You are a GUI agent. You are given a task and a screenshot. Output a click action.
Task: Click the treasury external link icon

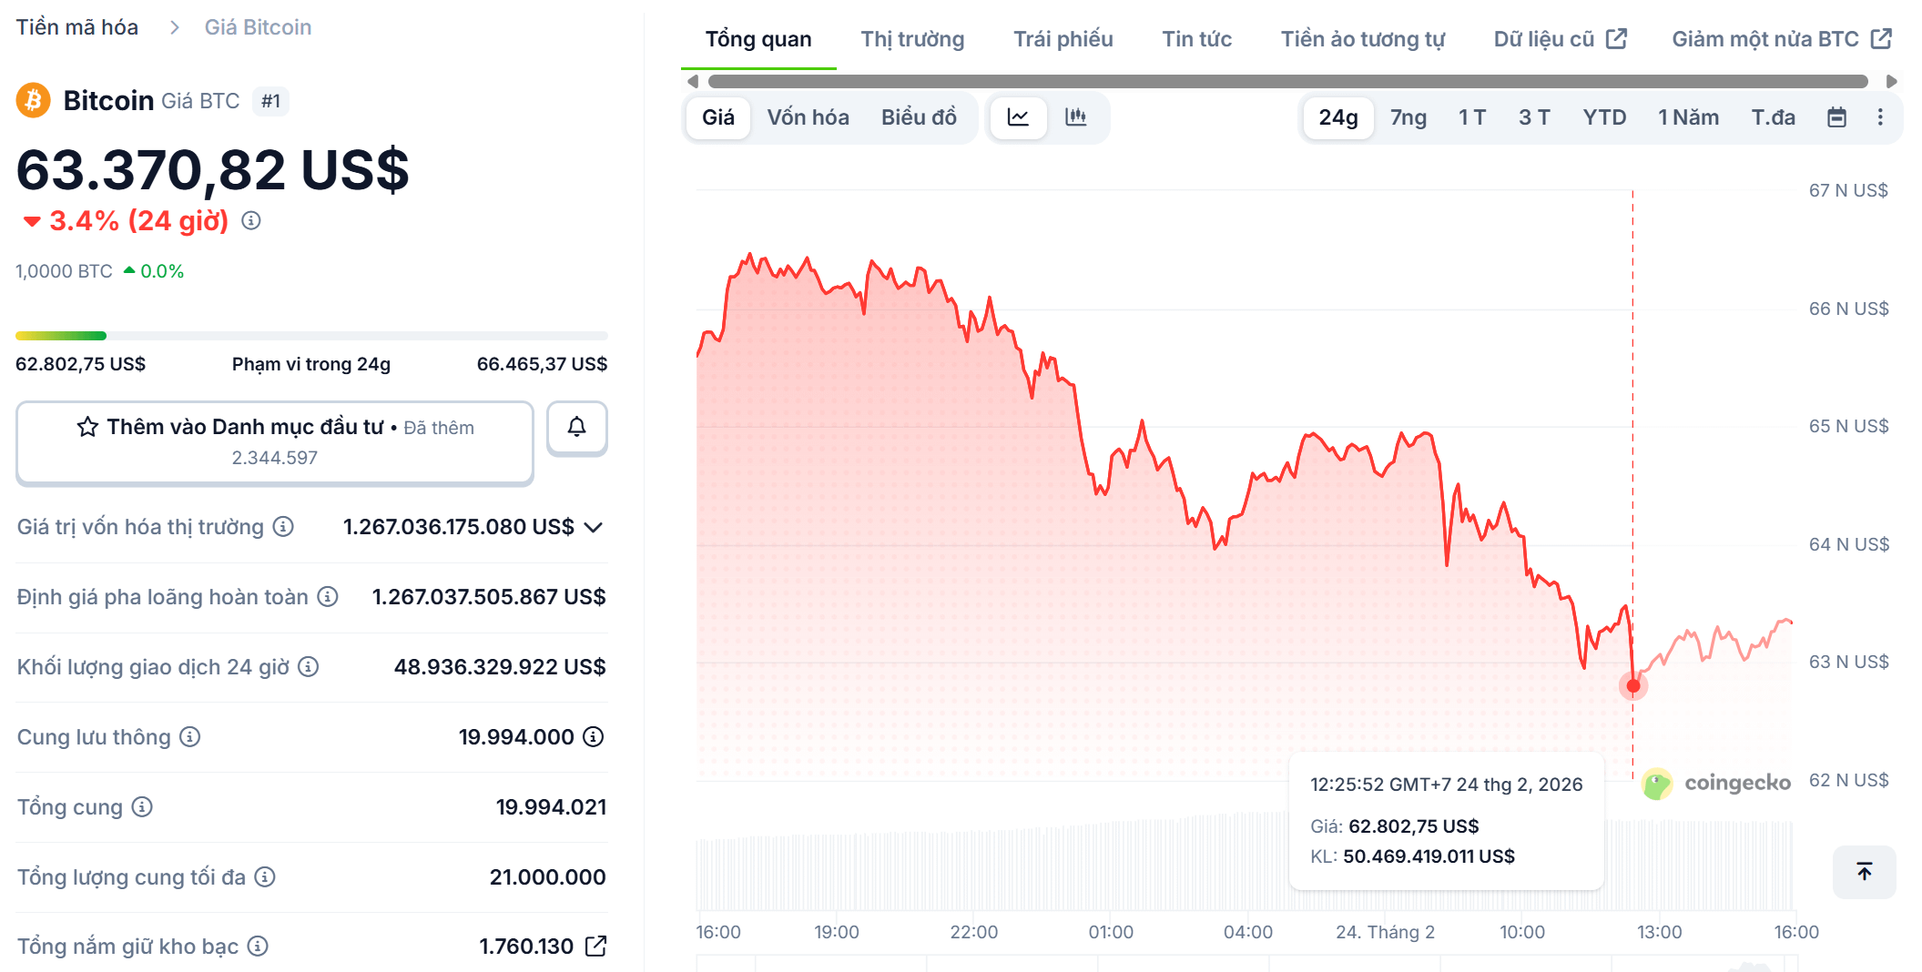point(596,946)
